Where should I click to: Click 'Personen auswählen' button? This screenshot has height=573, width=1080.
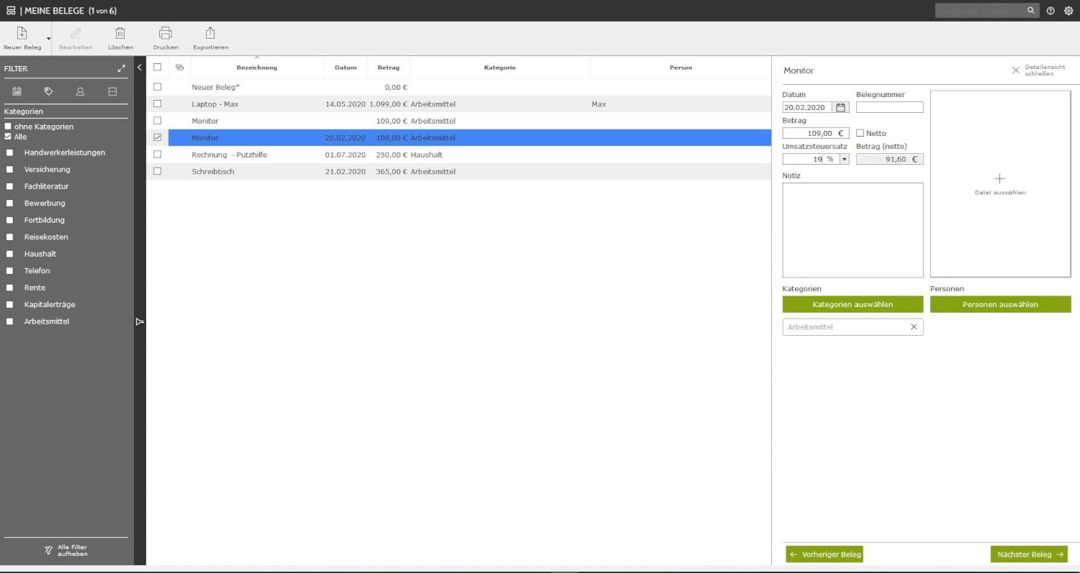[x=1000, y=304]
